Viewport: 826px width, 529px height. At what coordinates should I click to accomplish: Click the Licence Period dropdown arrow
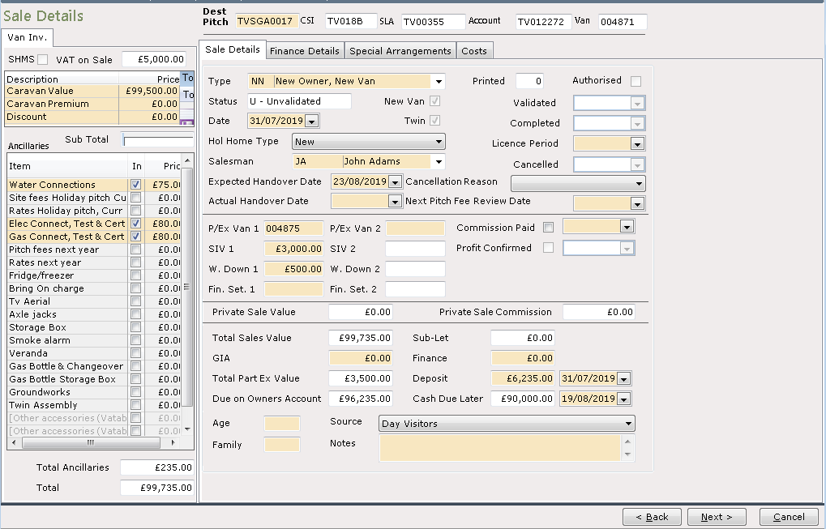click(637, 143)
